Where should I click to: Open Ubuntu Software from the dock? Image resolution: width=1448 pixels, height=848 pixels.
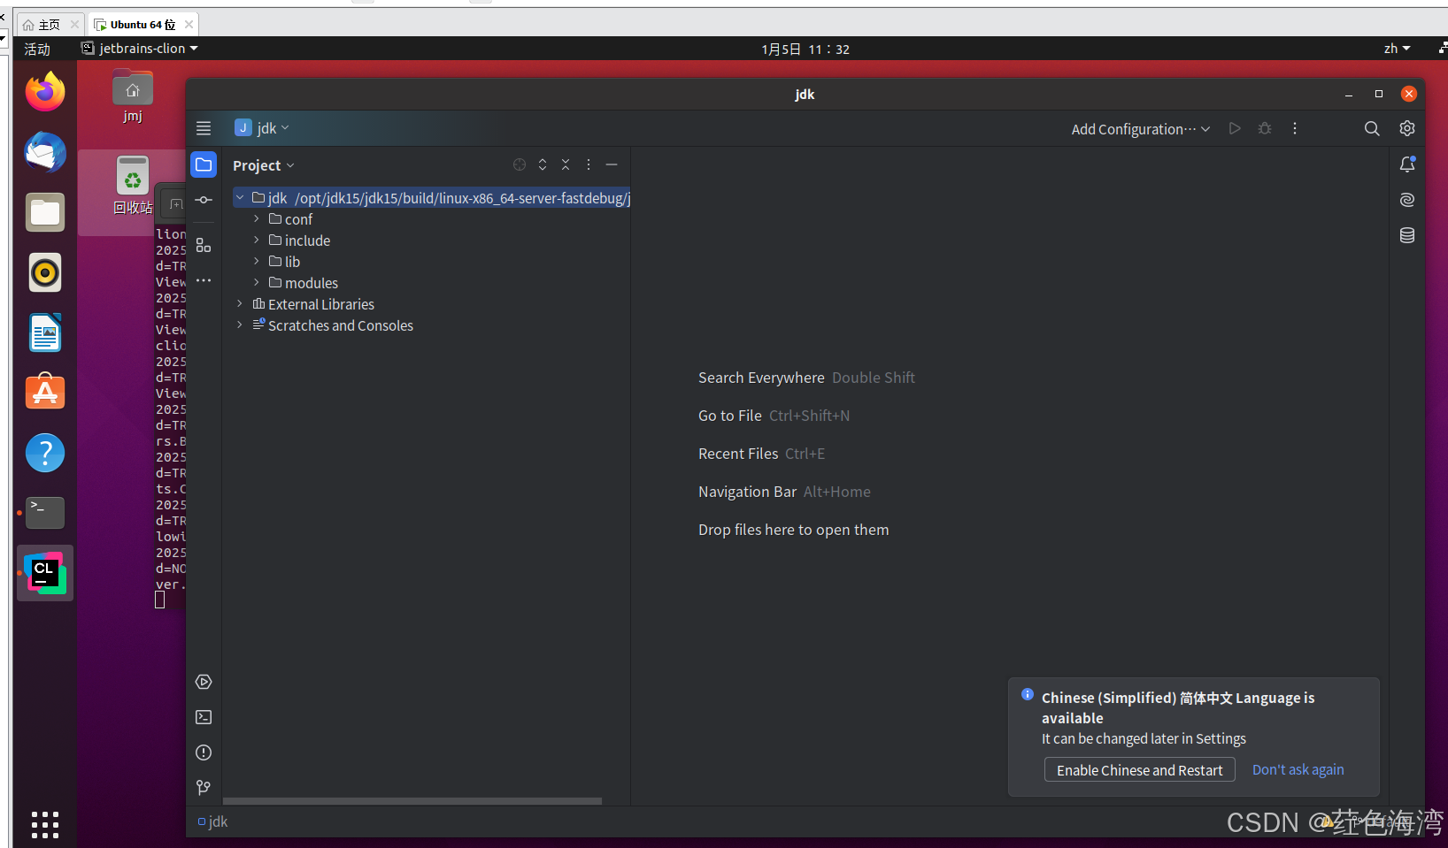pyautogui.click(x=45, y=393)
